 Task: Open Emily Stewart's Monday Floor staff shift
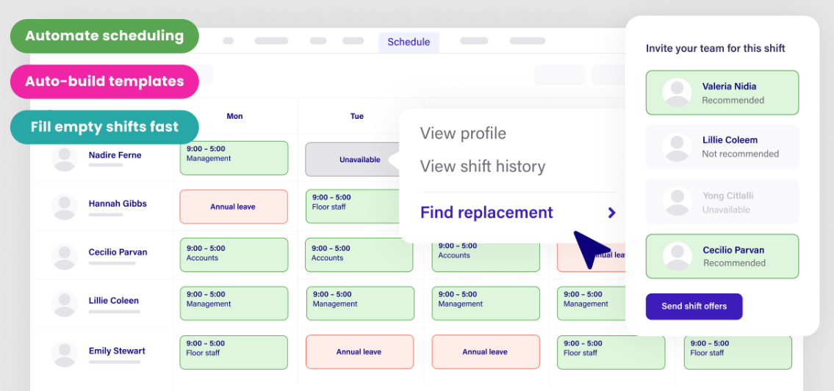234,352
